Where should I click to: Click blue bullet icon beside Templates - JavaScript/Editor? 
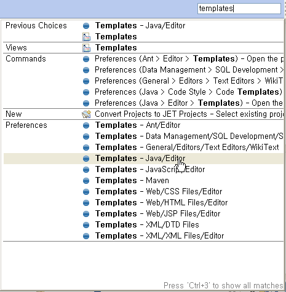[86, 170]
